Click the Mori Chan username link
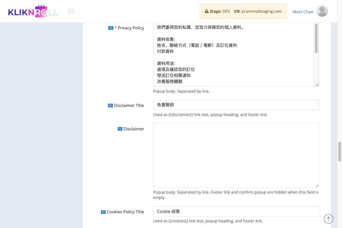This screenshot has width=342, height=228. click(x=303, y=12)
